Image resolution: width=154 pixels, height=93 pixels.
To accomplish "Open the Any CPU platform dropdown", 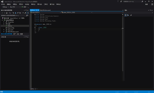I will point(15,7).
